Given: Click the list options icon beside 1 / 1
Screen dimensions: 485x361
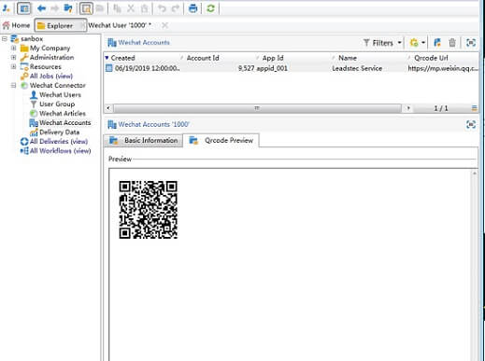Looking at the screenshot, I should pos(474,108).
